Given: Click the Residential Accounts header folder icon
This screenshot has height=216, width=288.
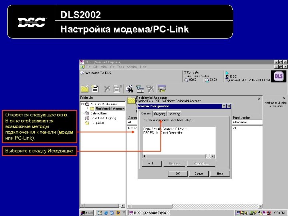Looking at the screenshot, I should pyautogui.click(x=131, y=100).
